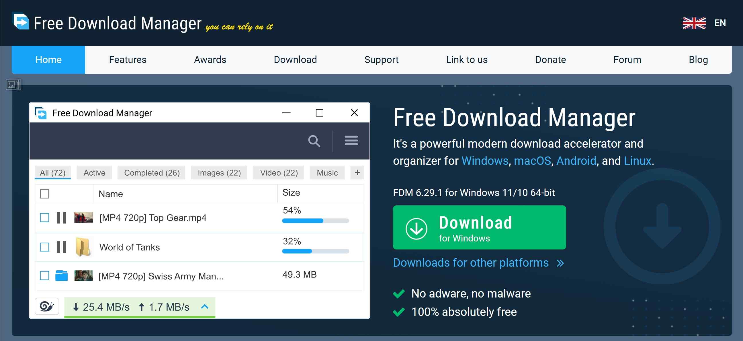Click the FDM app window title icon
Image resolution: width=743 pixels, height=341 pixels.
click(41, 113)
